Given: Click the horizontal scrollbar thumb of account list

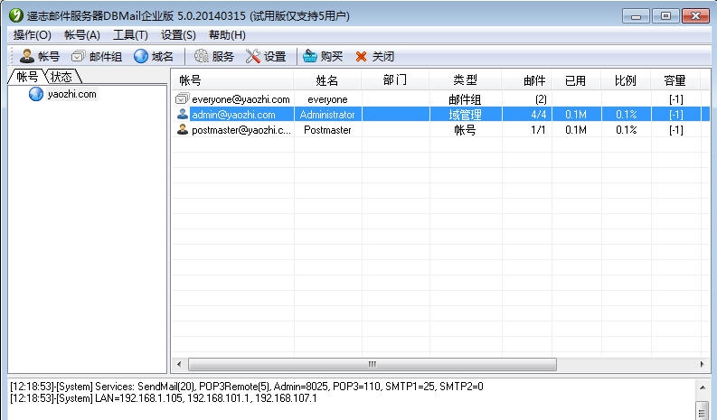Looking at the screenshot, I should click(373, 364).
